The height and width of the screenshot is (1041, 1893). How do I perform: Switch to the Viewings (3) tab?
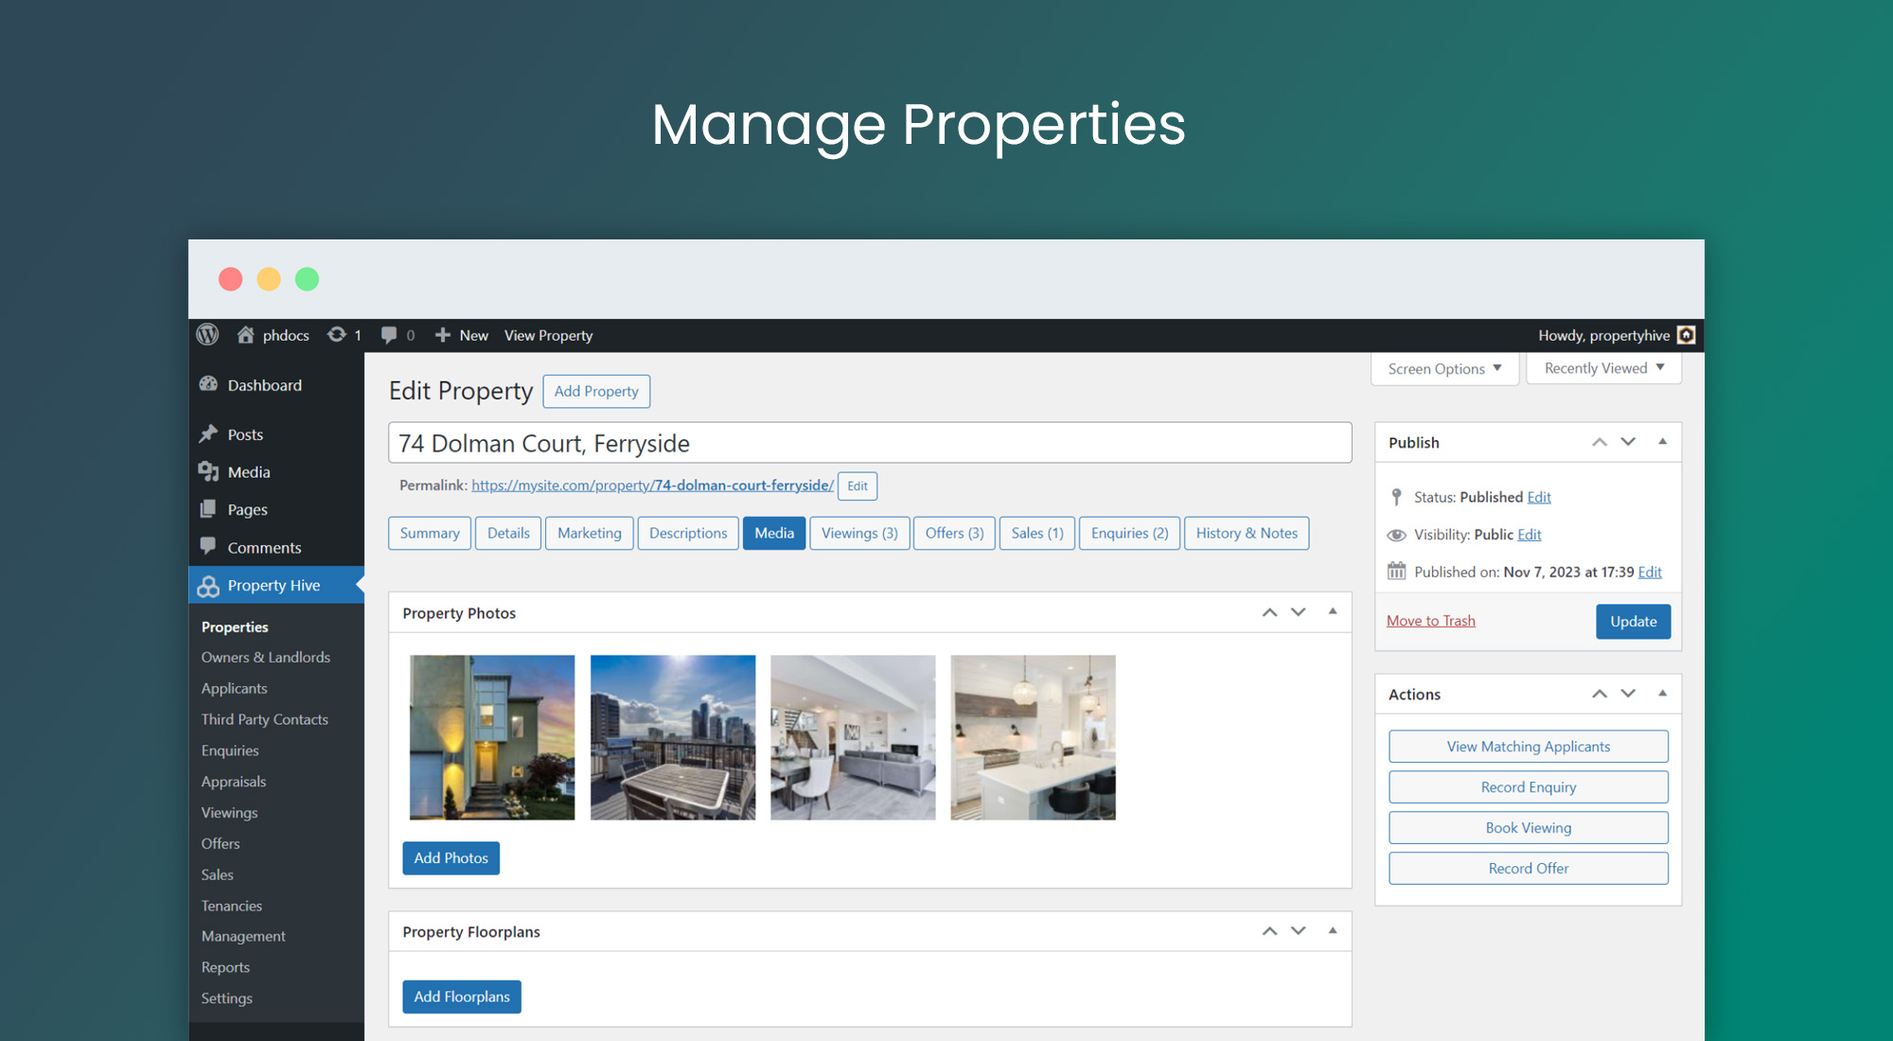(x=858, y=533)
